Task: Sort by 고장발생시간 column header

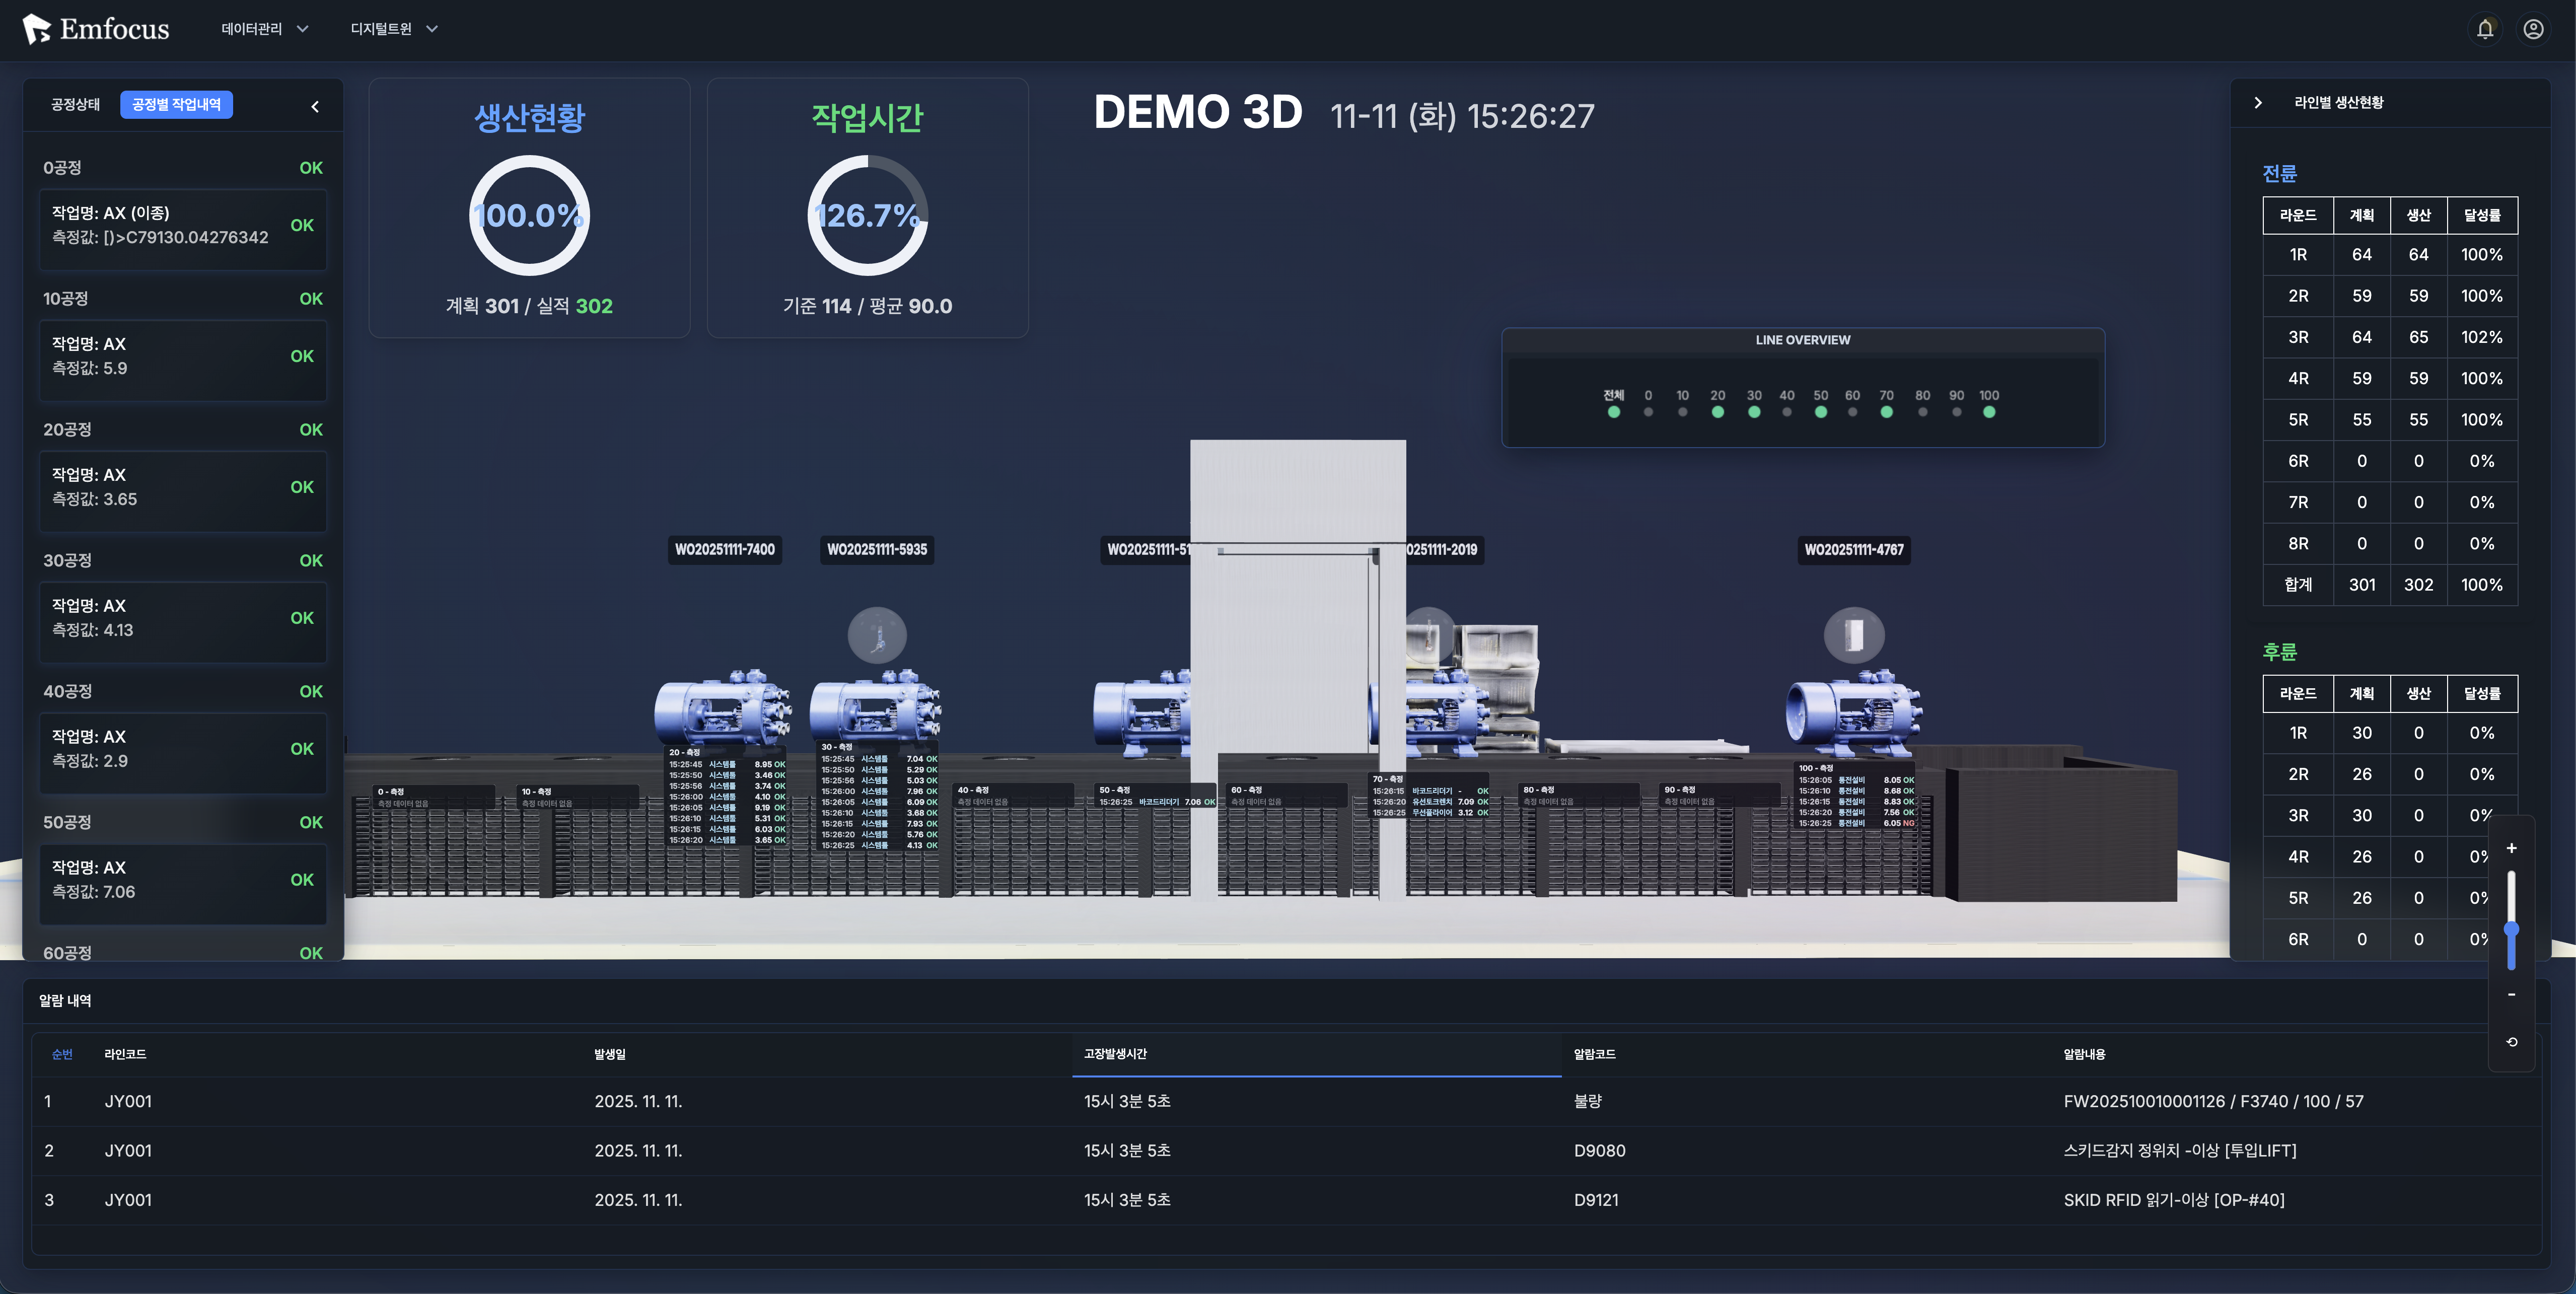Action: [1115, 1054]
